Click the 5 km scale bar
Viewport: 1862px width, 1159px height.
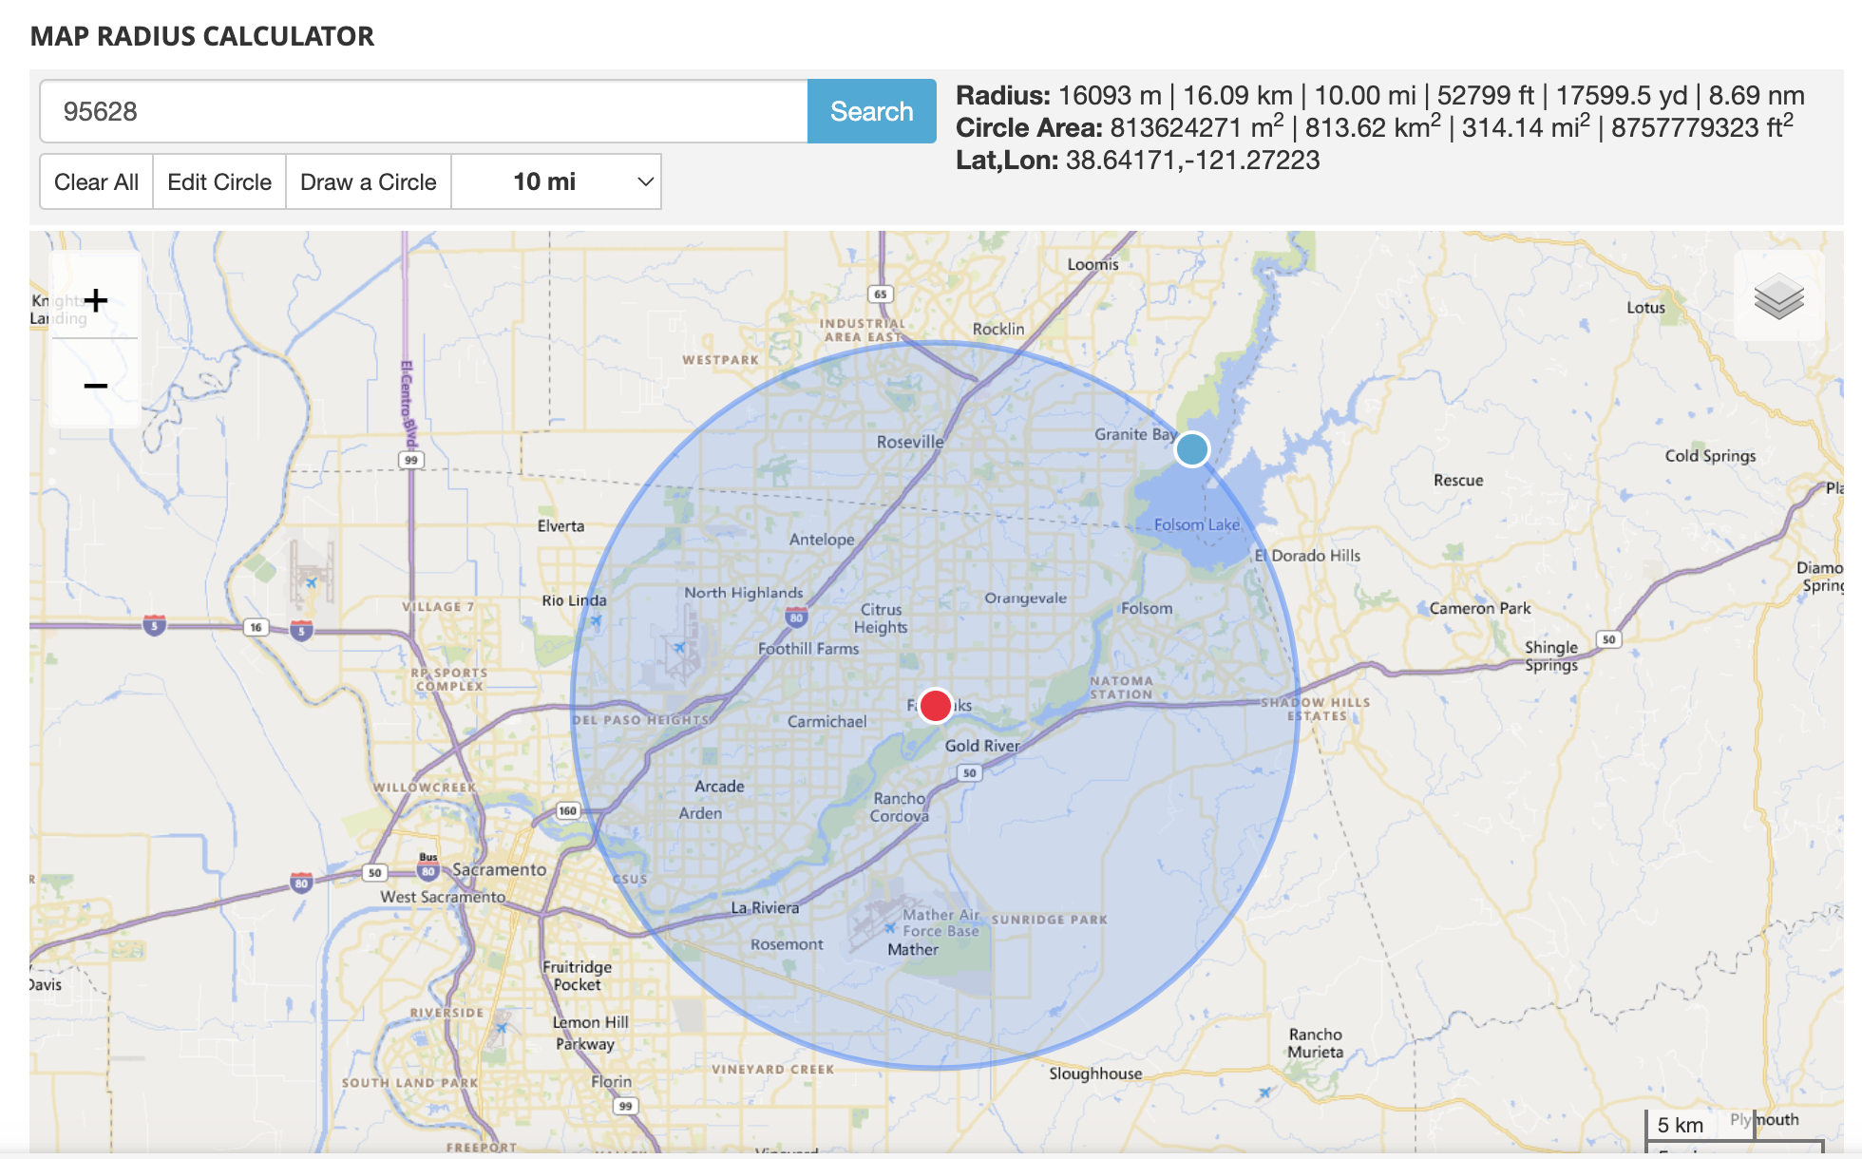click(1680, 1125)
